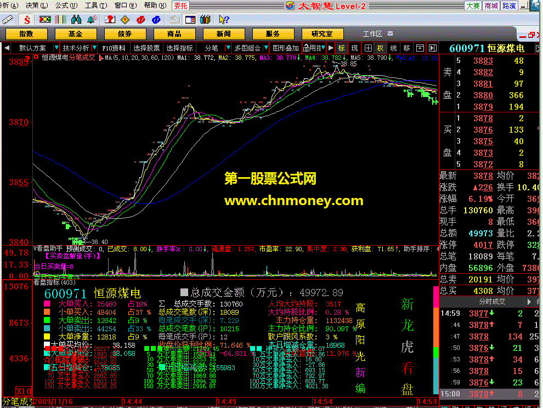Toggle the 标 marker button
This screenshot has height=408, width=543.
point(342,48)
